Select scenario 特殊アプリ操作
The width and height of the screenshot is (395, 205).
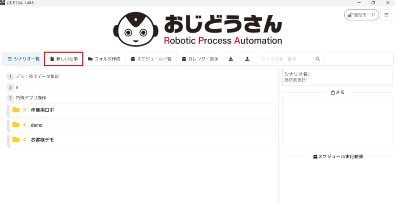31,98
